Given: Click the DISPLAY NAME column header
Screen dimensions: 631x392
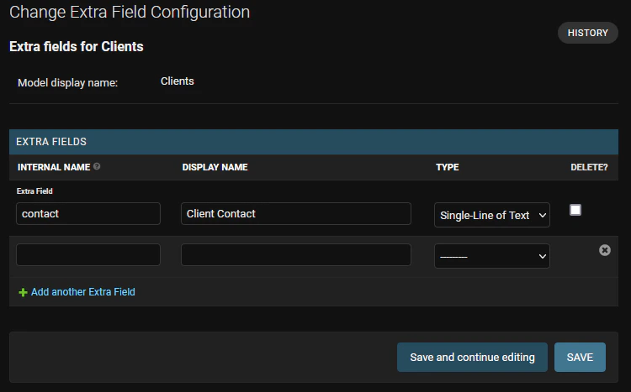Looking at the screenshot, I should tap(215, 167).
